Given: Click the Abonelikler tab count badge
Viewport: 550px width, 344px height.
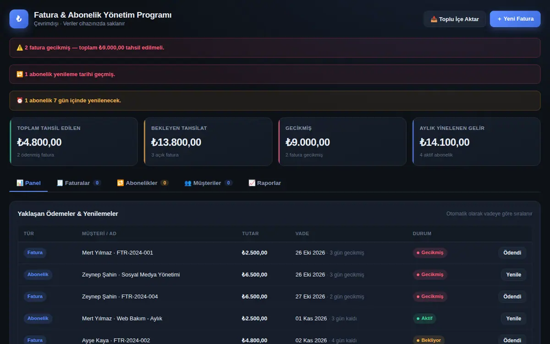Looking at the screenshot, I should 165,183.
